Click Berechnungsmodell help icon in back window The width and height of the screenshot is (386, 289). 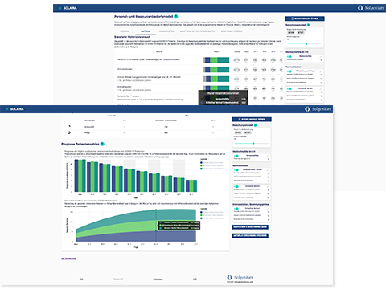[308, 25]
